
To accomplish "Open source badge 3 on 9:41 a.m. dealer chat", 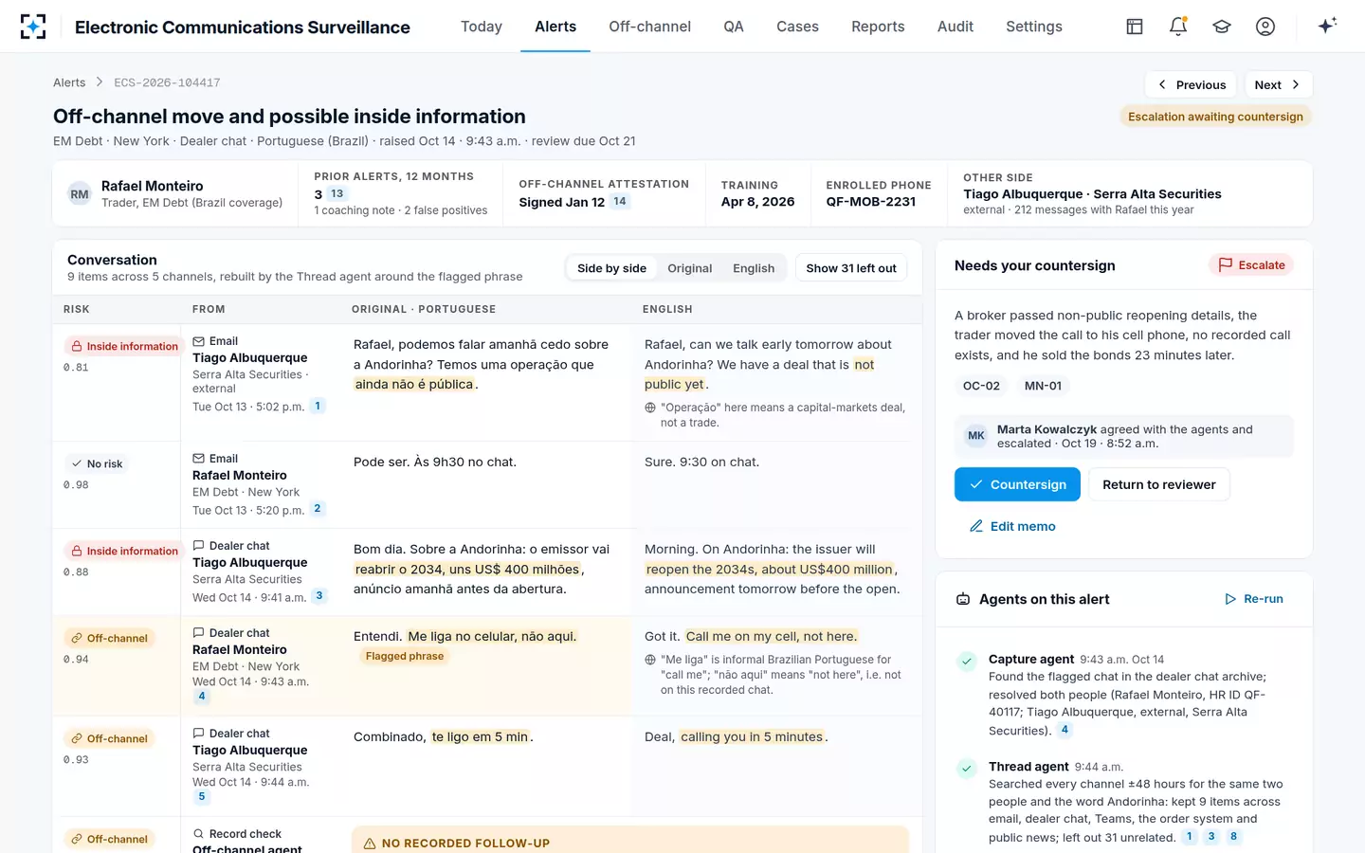I will point(319,596).
